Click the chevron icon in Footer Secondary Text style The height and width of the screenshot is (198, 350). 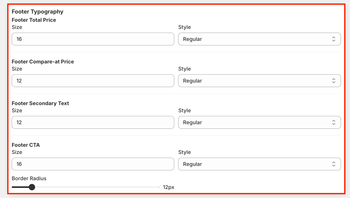pos(334,122)
